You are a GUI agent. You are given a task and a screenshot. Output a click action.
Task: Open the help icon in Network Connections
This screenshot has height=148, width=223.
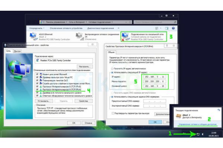pyautogui.click(x=173, y=28)
